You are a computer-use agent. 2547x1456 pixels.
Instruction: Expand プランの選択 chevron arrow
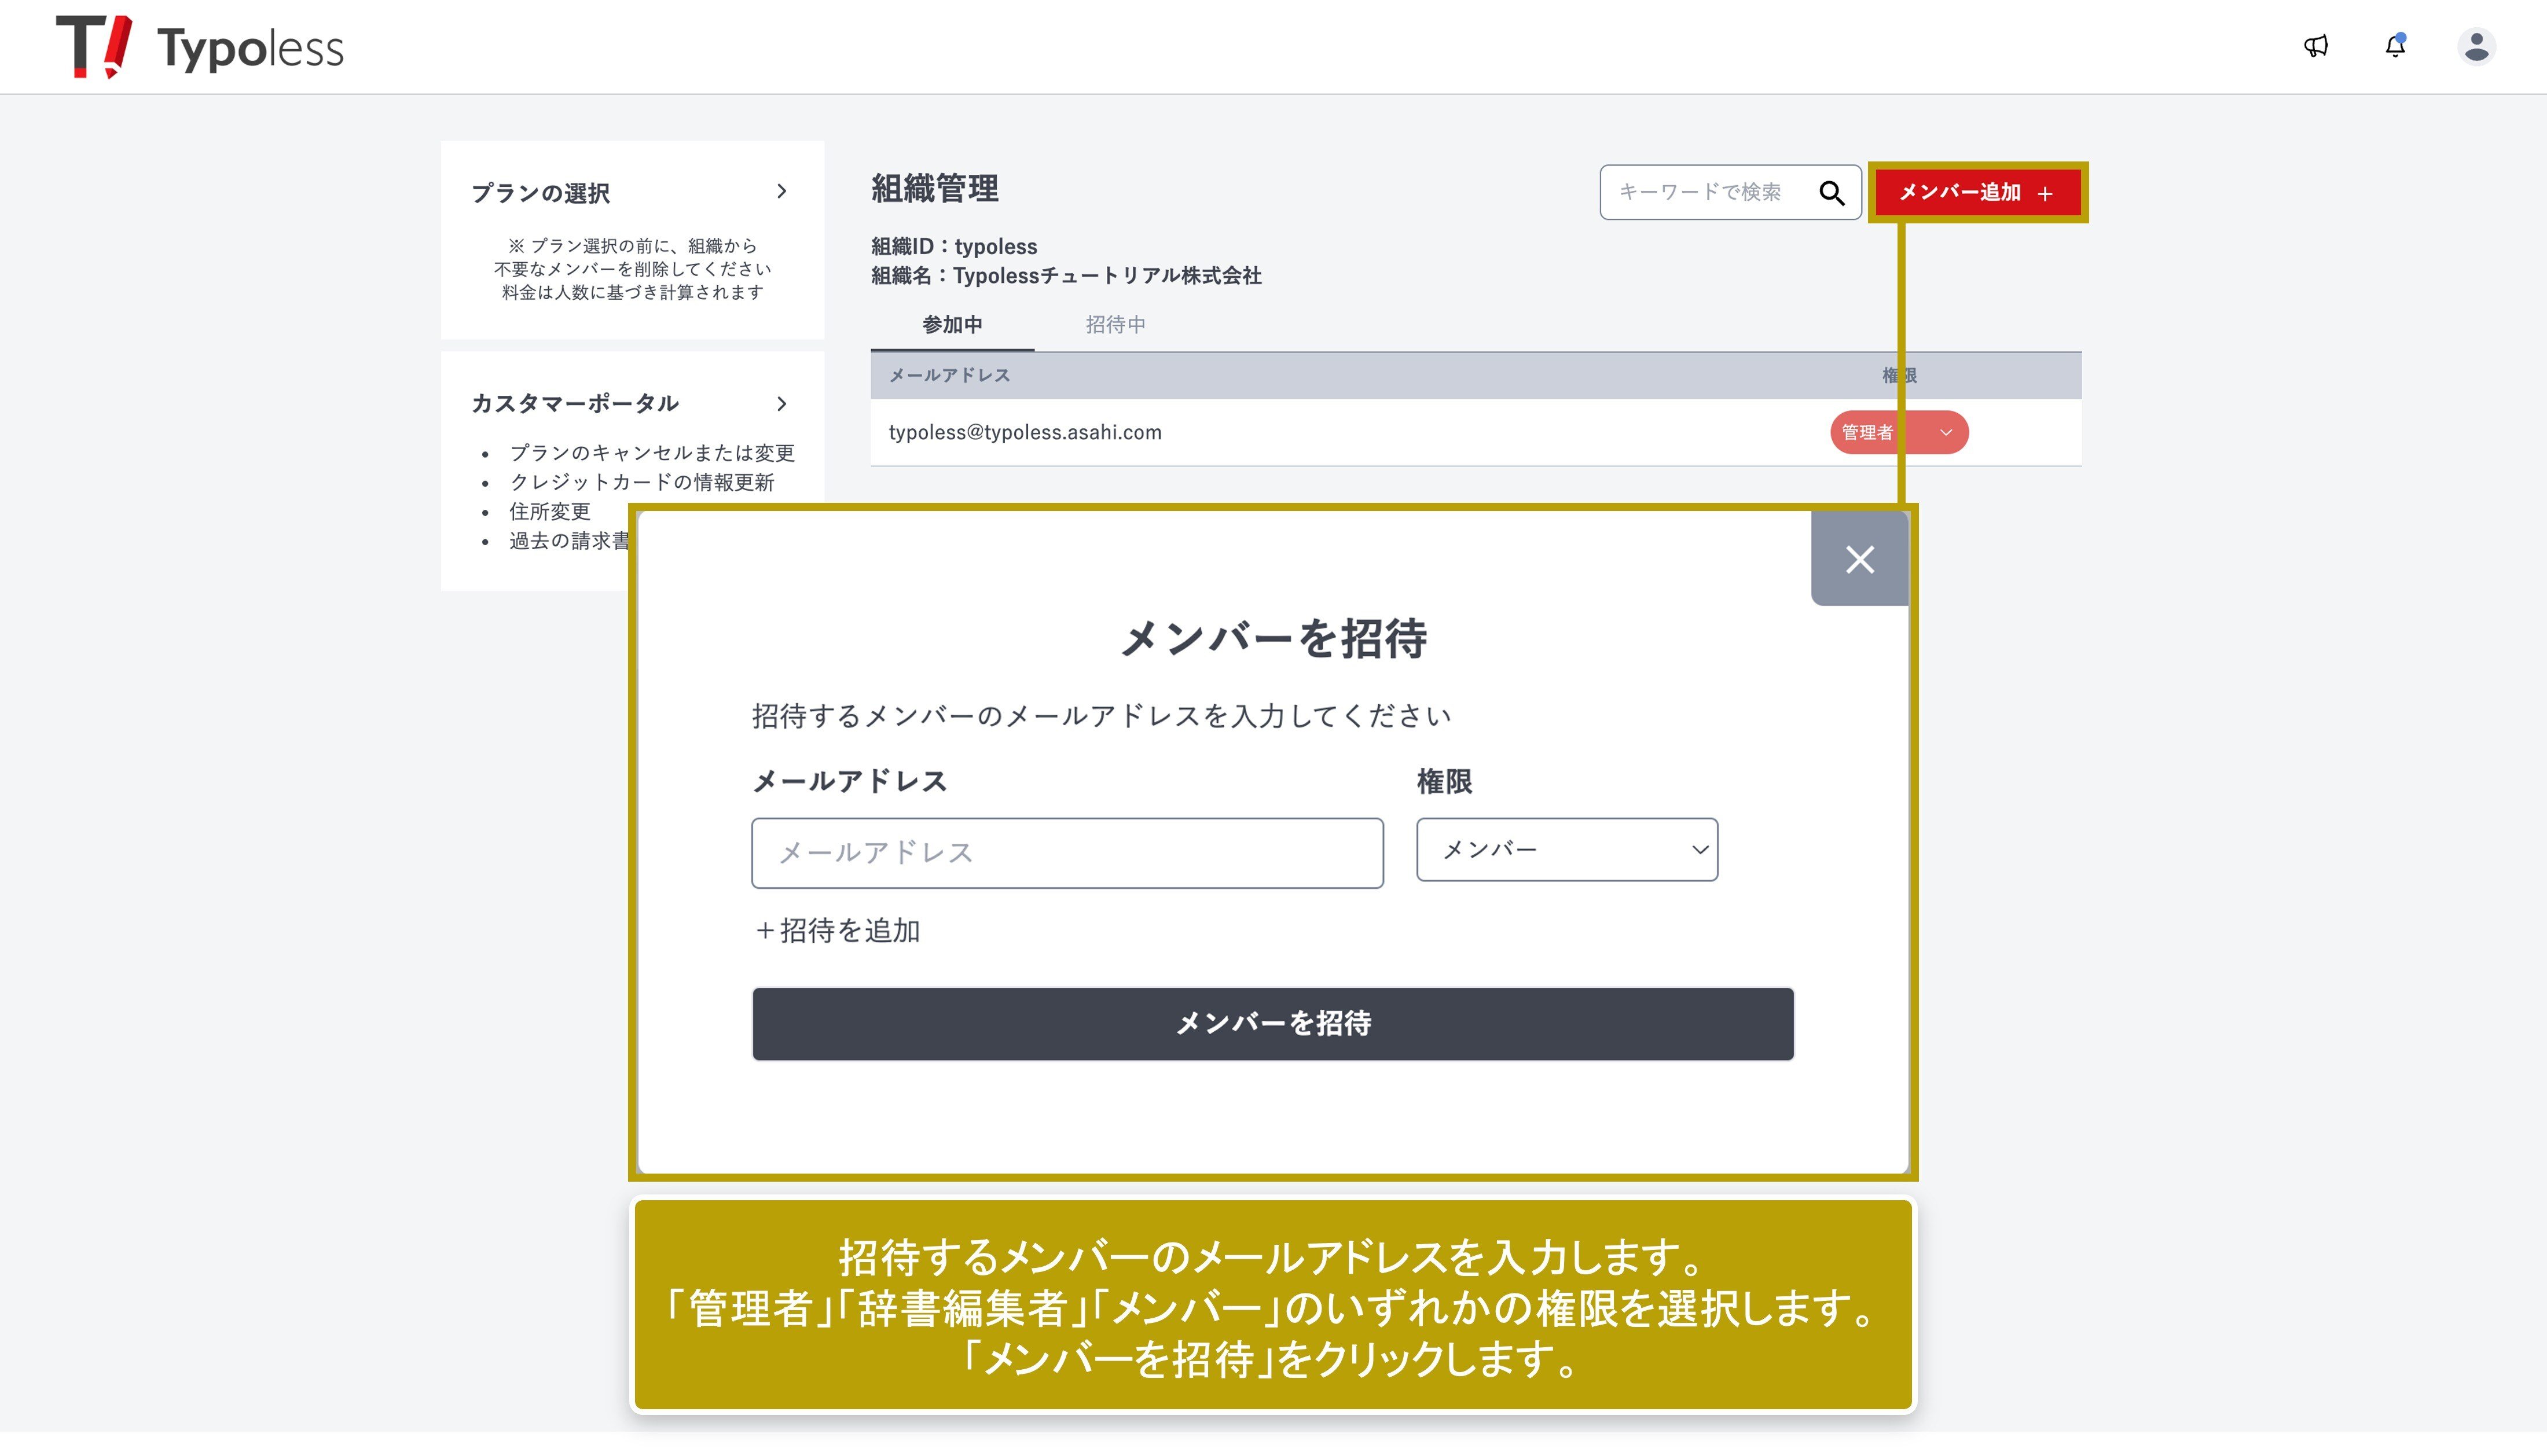[782, 191]
